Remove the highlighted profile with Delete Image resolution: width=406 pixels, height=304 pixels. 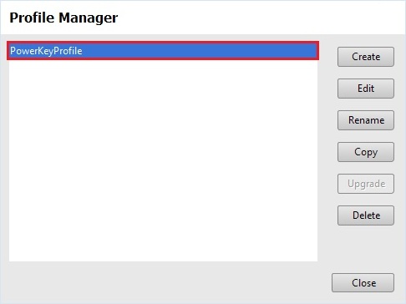click(x=366, y=215)
